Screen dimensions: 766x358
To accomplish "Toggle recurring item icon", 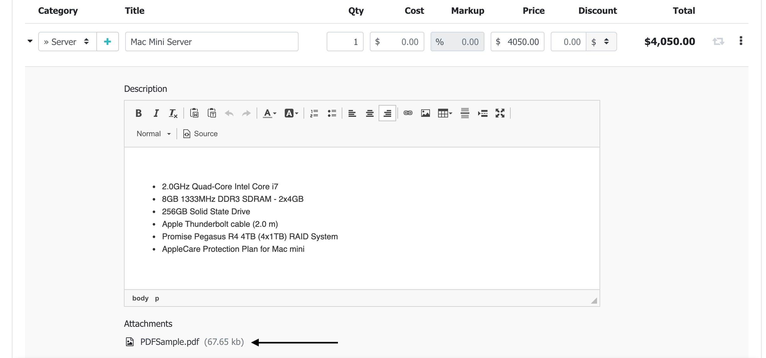I will pos(718,41).
